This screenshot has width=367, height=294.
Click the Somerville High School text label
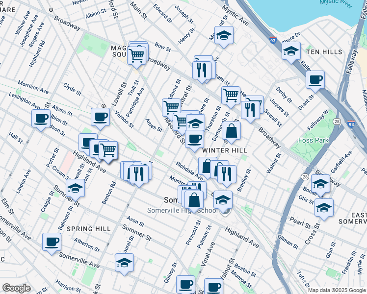click(x=183, y=211)
